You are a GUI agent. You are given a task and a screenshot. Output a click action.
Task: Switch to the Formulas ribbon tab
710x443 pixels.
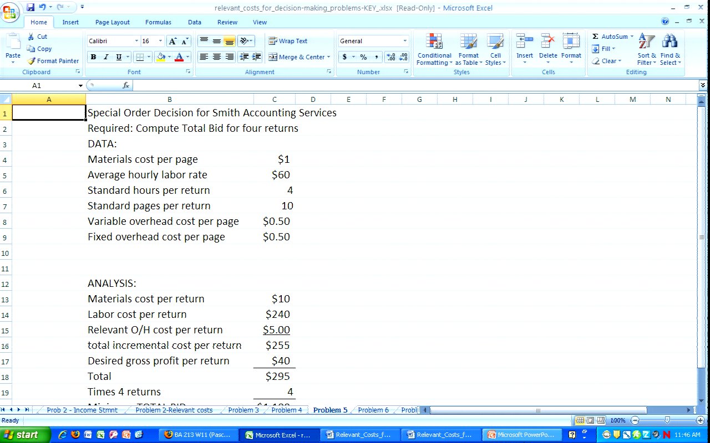tap(158, 22)
